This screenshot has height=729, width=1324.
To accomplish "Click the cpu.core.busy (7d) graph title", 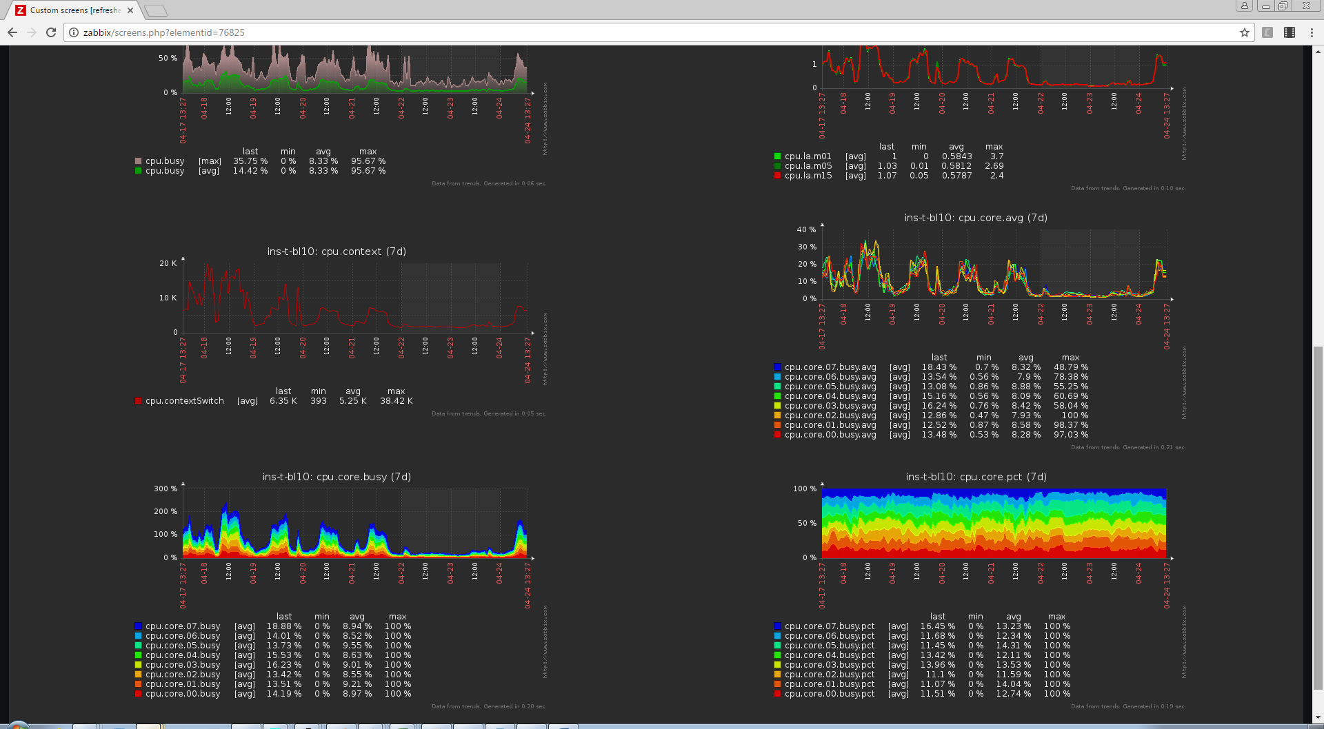I will pos(337,477).
